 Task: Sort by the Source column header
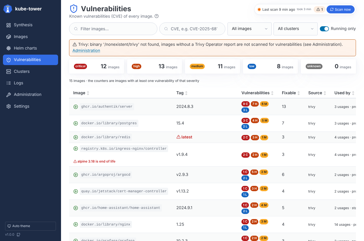pyautogui.click(x=317, y=93)
